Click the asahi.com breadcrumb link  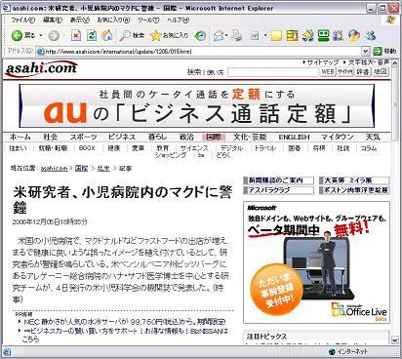(x=54, y=168)
